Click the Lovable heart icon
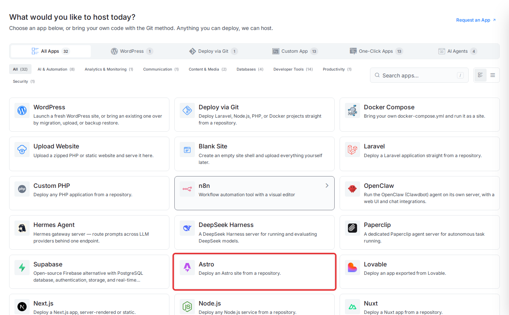The width and height of the screenshot is (509, 315). click(x=353, y=268)
